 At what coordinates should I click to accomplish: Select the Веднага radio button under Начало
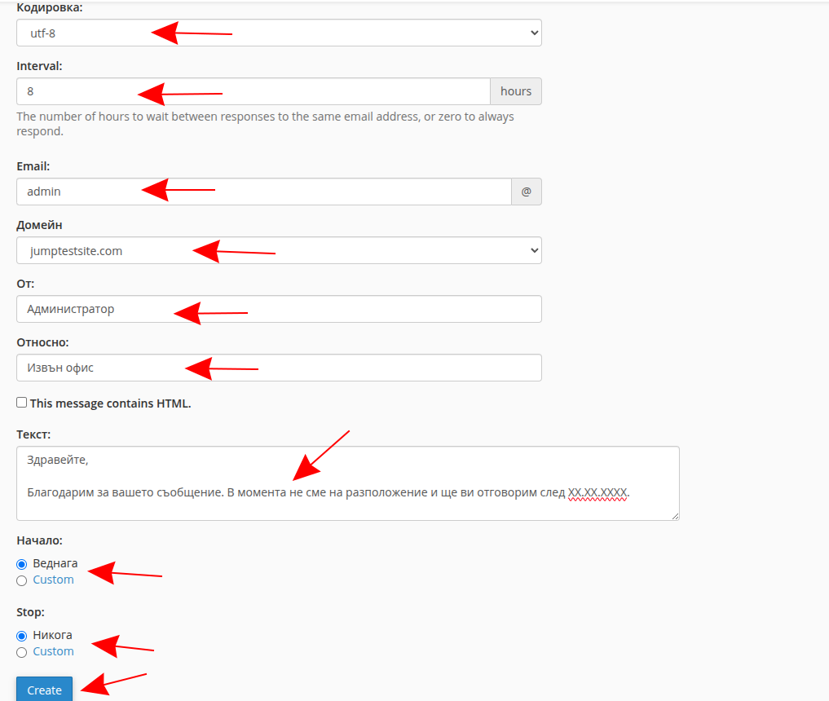(22, 564)
